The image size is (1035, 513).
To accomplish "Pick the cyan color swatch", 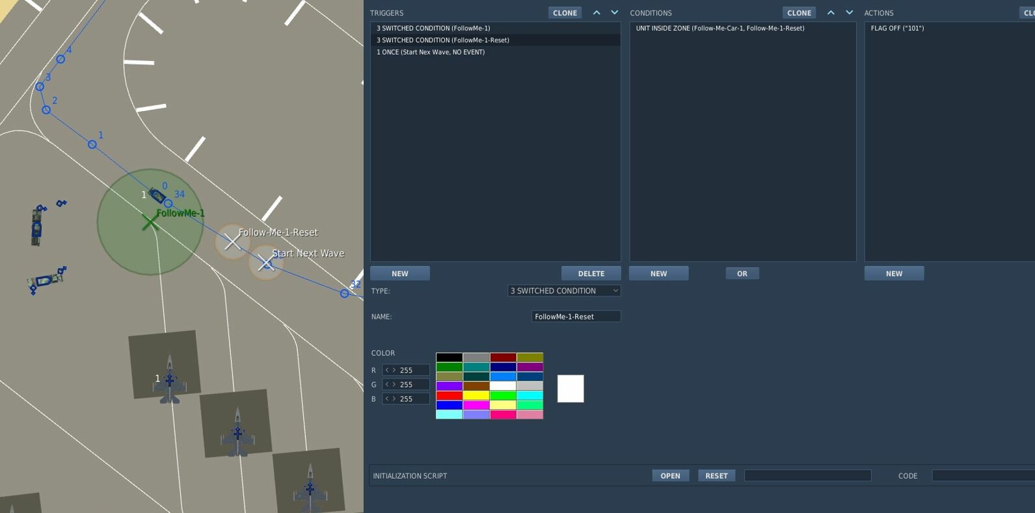I will (530, 395).
